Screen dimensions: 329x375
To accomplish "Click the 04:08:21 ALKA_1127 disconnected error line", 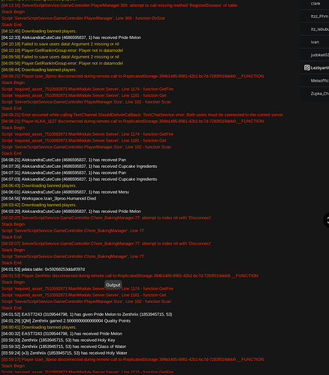I will 133,121.
